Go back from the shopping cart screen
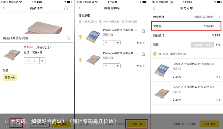223x129 pixels. coord(80,8)
